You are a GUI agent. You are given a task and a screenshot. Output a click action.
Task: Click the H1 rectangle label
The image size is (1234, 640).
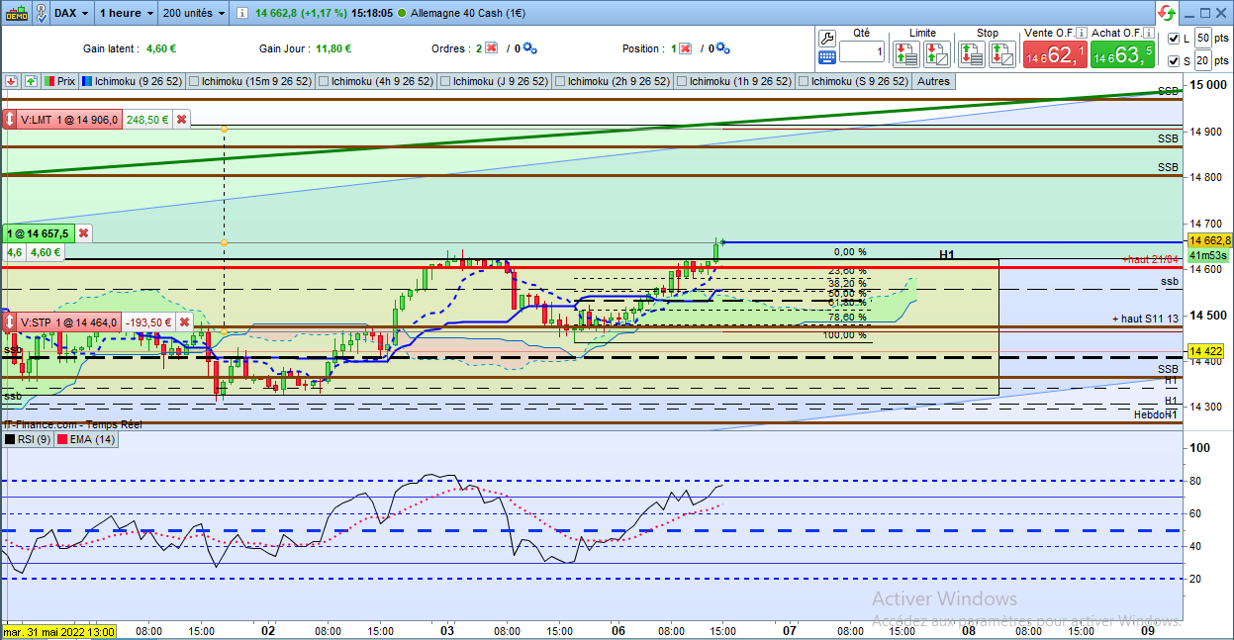coord(947,255)
